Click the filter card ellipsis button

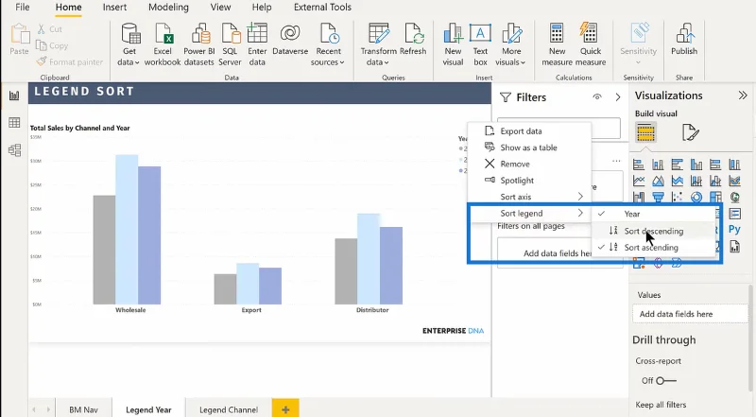click(616, 161)
